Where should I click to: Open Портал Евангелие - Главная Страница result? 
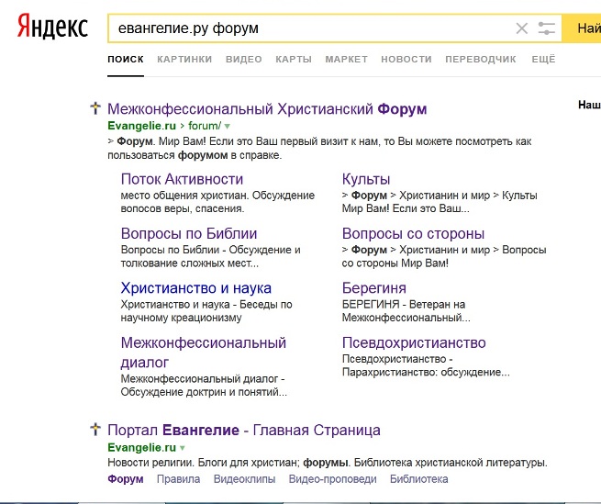click(x=243, y=431)
